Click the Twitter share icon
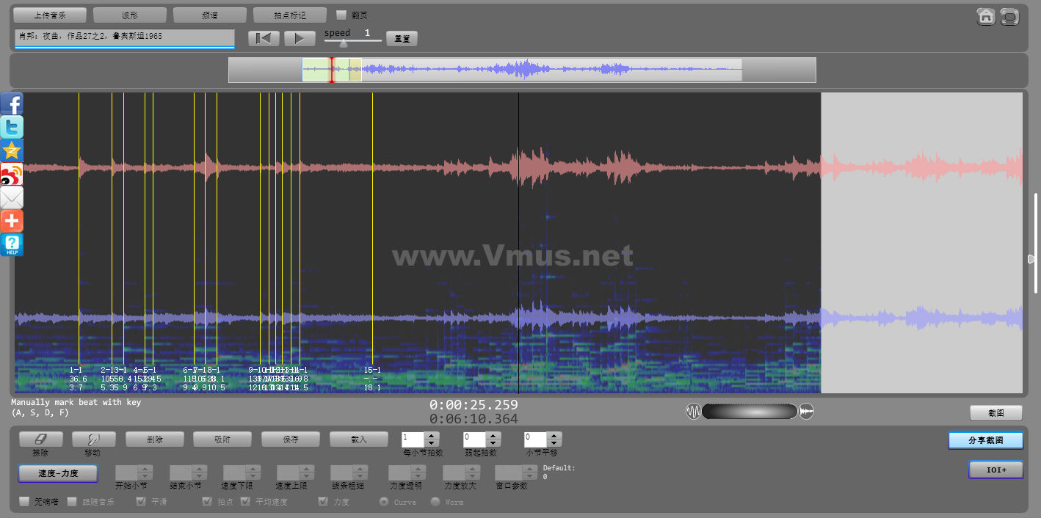This screenshot has height=518, width=1041. tap(12, 127)
